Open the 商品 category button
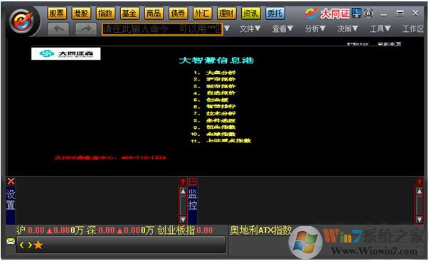Viewport: 429px width, 261px height. 154,13
